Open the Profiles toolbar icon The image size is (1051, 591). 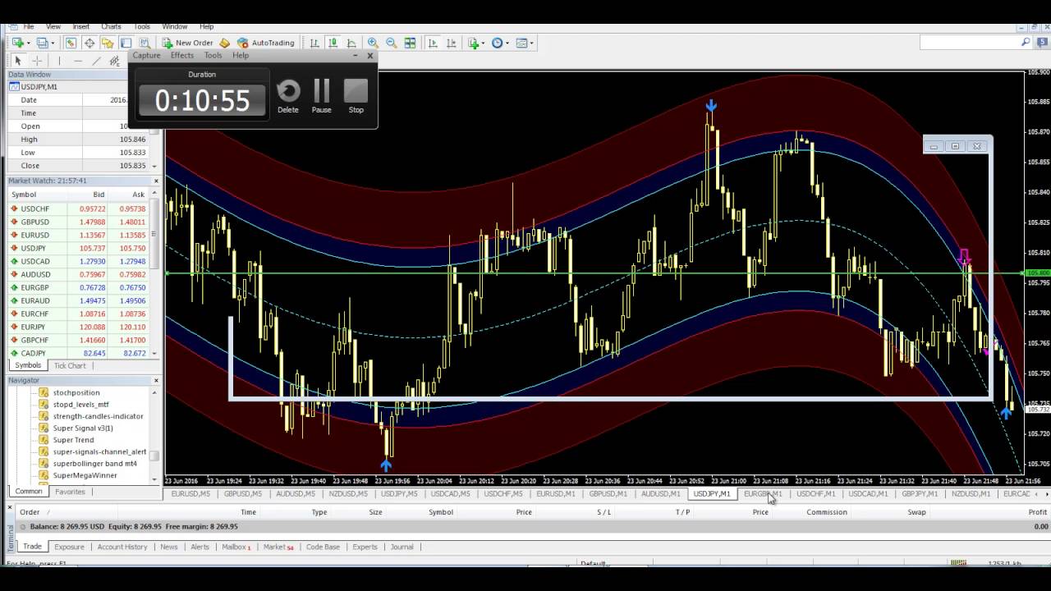[42, 43]
